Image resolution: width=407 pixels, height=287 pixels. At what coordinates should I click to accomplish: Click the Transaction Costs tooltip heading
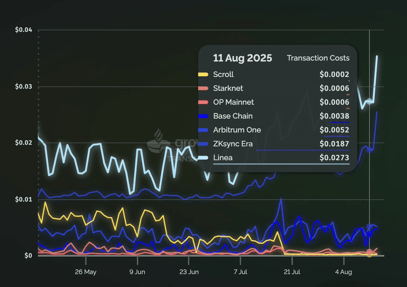tap(318, 58)
